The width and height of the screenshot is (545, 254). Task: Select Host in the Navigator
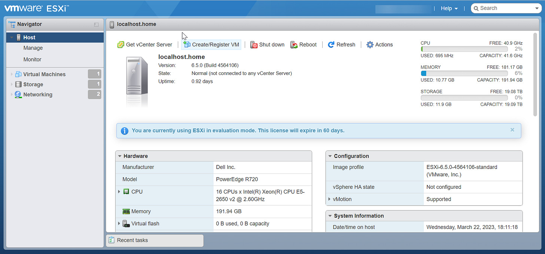(55, 37)
